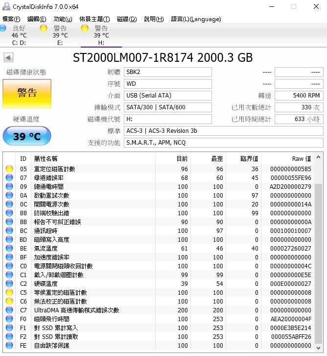Select the H: disk warning tab

101,35
